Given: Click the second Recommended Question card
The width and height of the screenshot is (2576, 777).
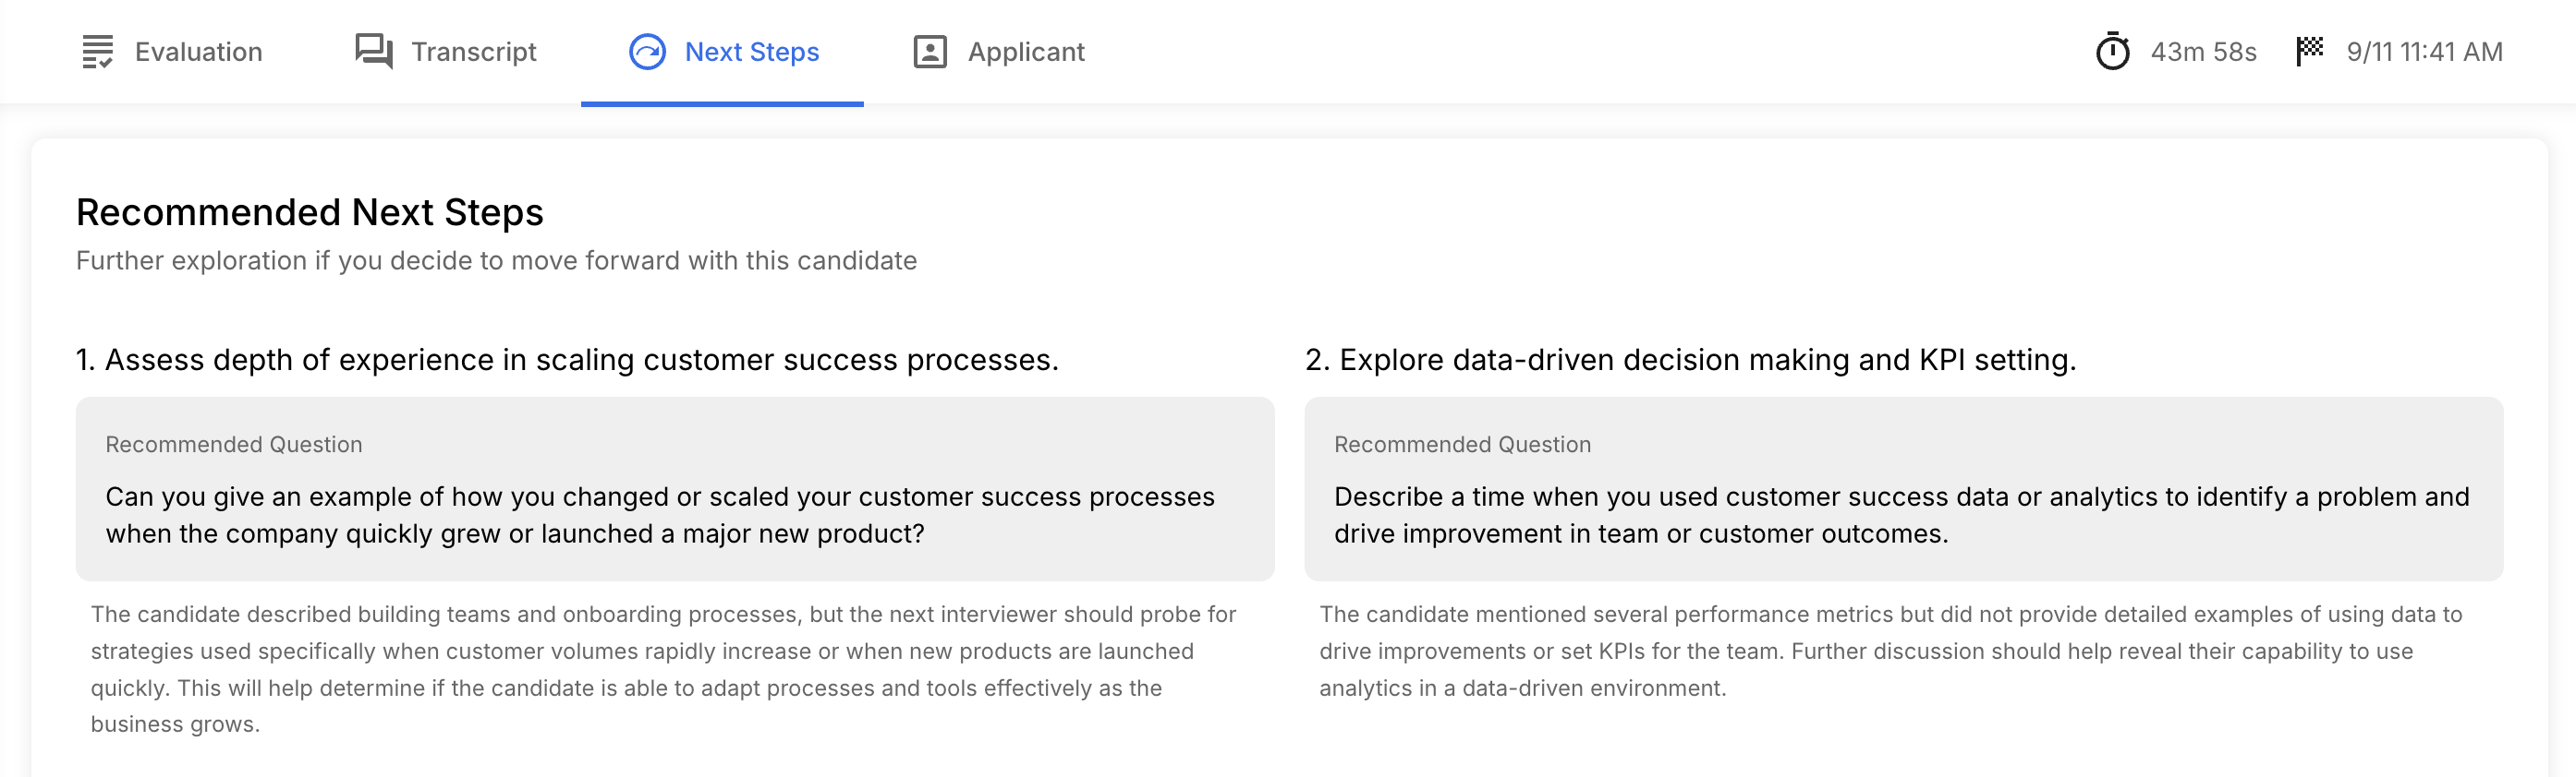Looking at the screenshot, I should tap(1903, 489).
